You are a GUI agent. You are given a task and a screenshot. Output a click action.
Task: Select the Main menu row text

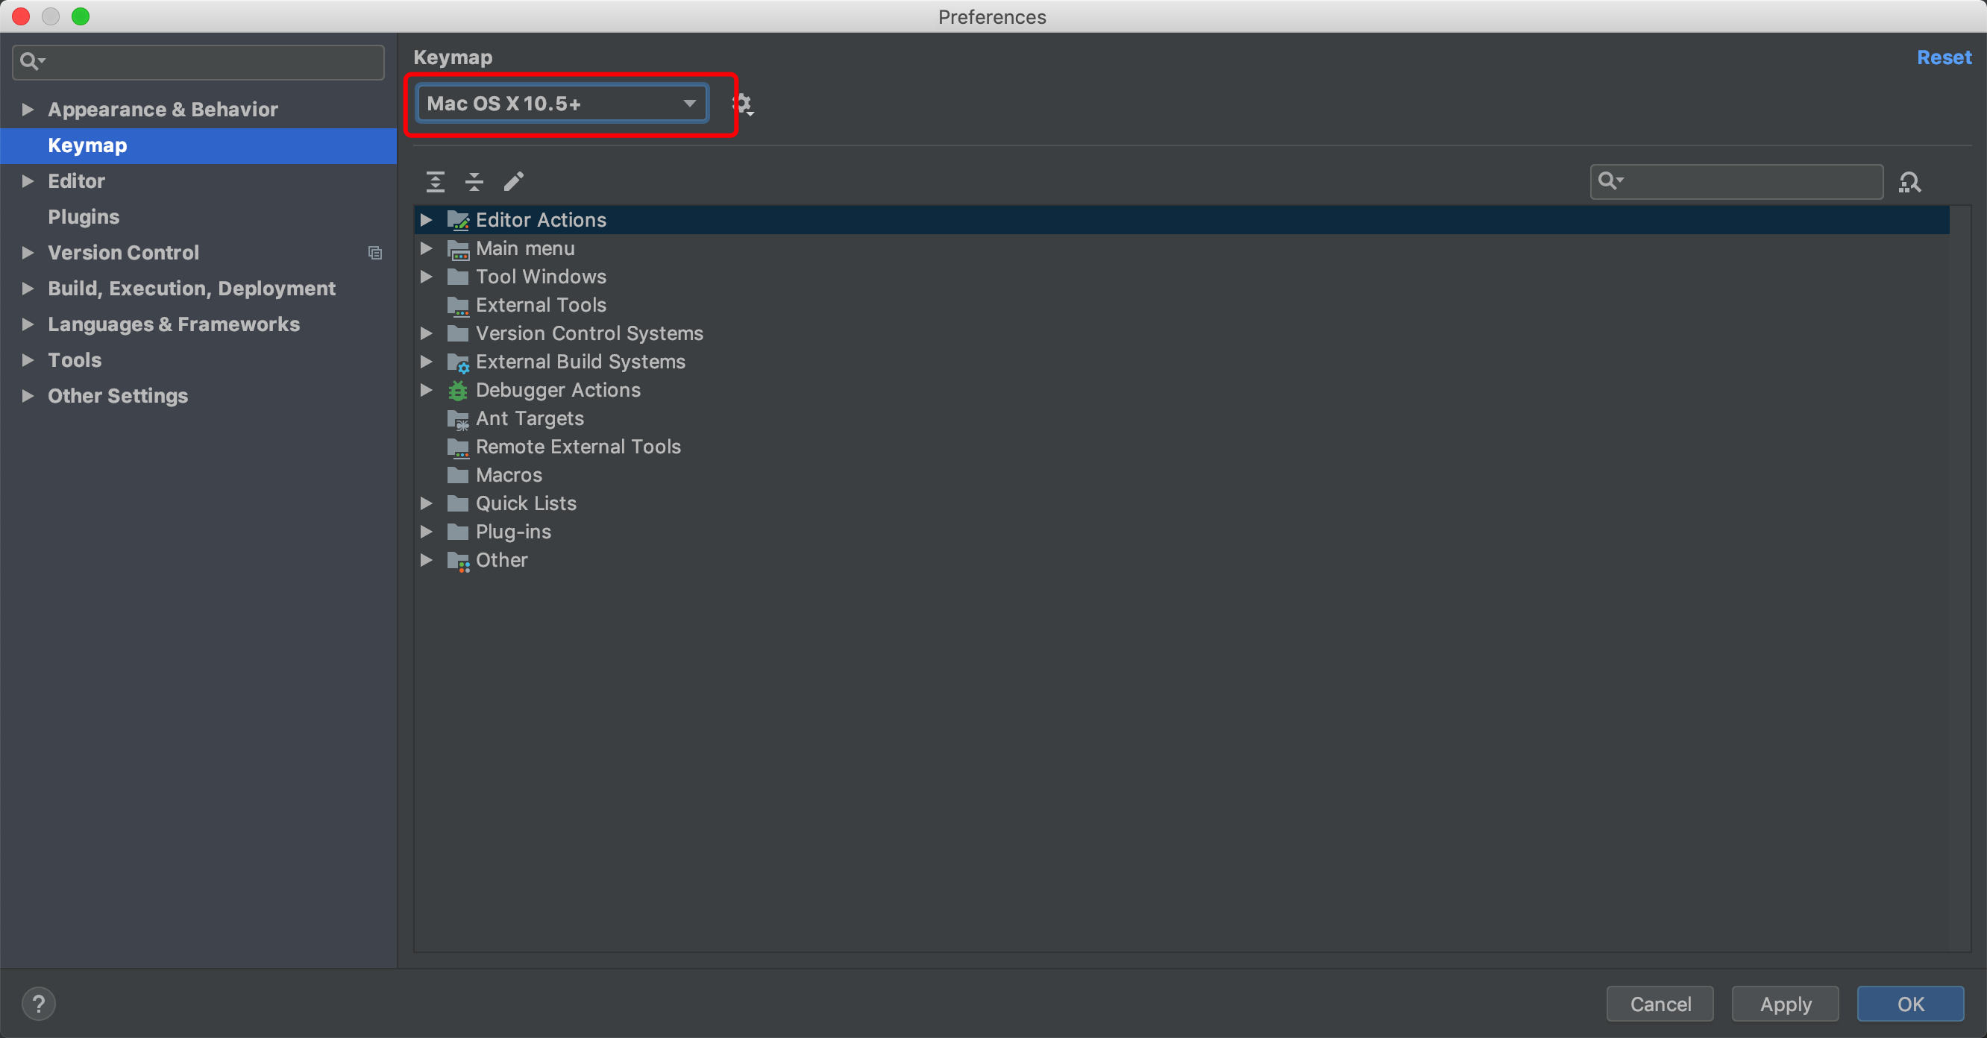(525, 248)
